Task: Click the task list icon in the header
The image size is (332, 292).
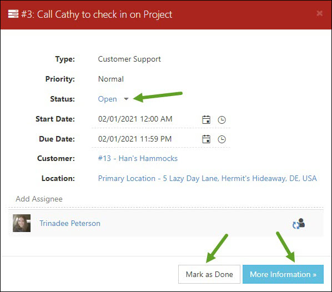Action: click(13, 14)
